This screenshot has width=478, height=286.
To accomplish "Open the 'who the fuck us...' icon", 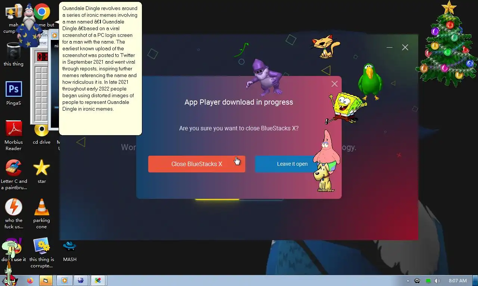I will [x=14, y=214].
